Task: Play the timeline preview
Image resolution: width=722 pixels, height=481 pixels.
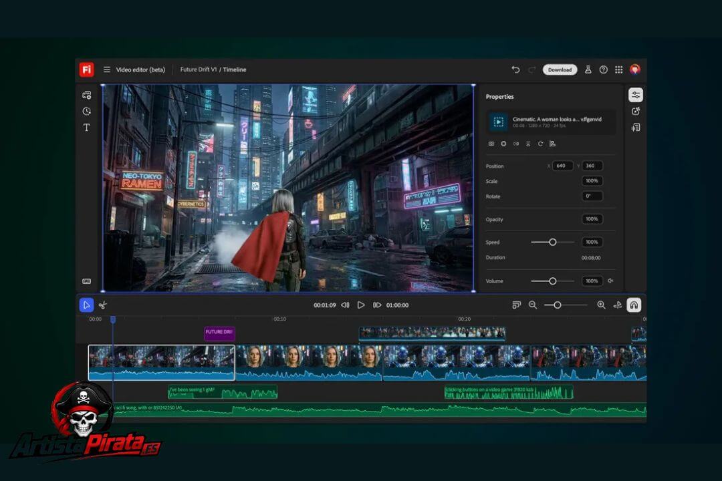Action: [361, 305]
